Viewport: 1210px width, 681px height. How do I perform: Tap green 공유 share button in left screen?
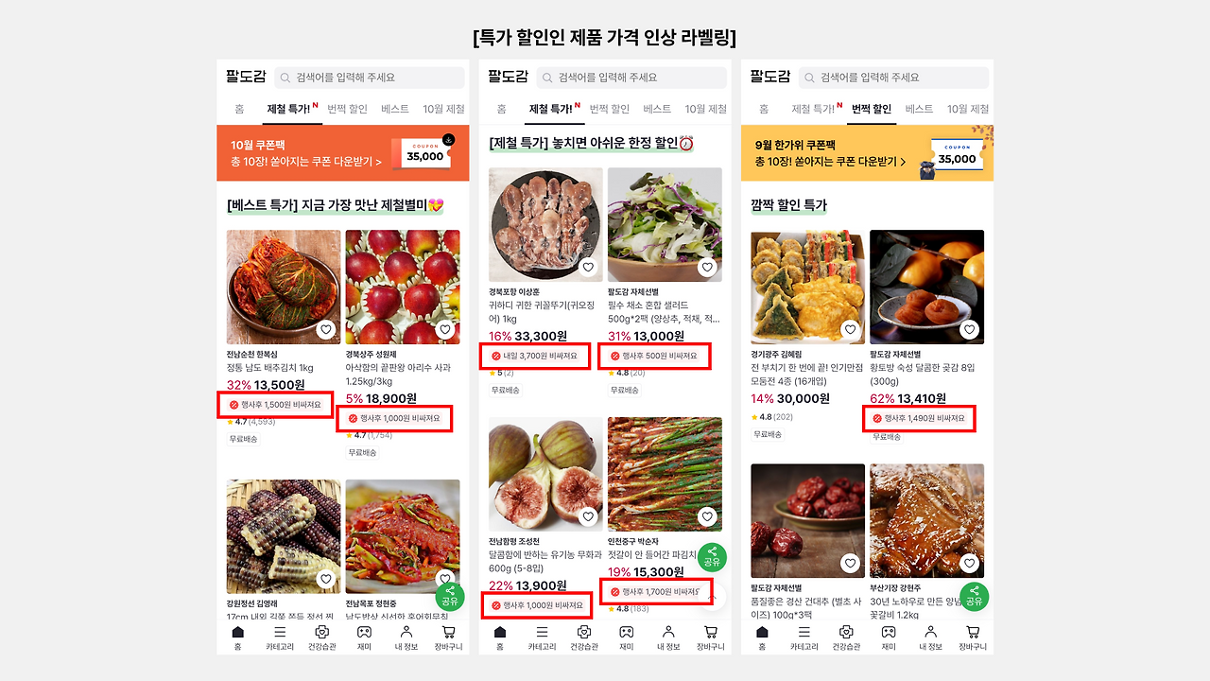(x=450, y=597)
